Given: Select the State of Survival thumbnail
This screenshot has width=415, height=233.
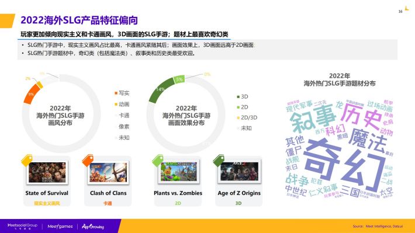Looking at the screenshot, I should tap(47, 172).
